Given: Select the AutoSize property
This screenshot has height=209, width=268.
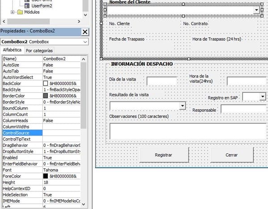Looking at the screenshot, I should pos(22,65).
